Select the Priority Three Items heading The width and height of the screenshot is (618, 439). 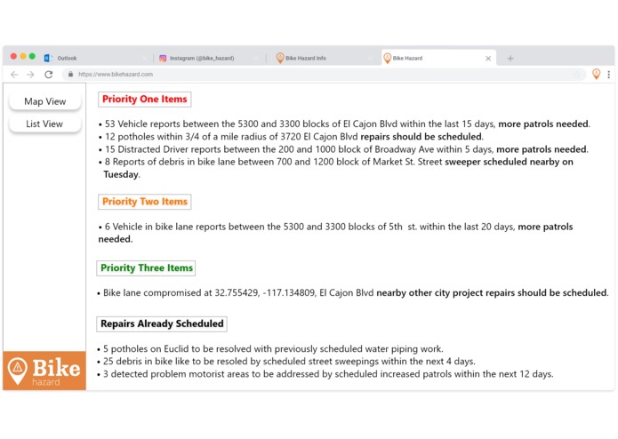tap(146, 268)
